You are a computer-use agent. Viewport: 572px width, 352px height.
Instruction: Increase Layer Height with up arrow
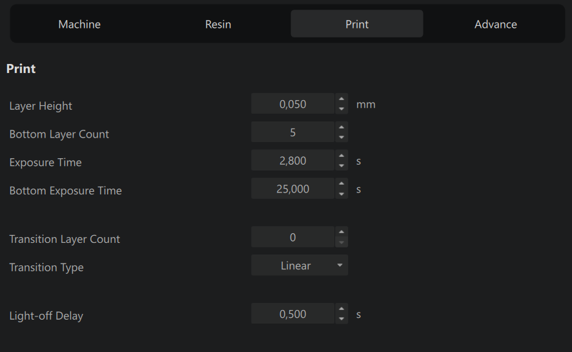coord(342,99)
